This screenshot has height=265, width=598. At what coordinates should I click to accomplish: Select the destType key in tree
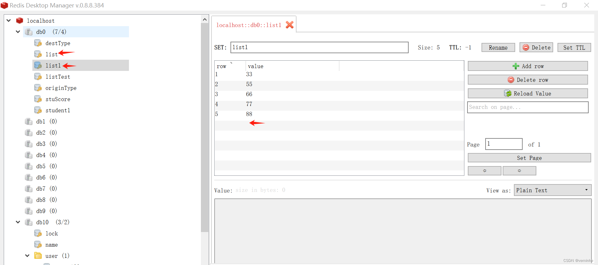tap(58, 43)
